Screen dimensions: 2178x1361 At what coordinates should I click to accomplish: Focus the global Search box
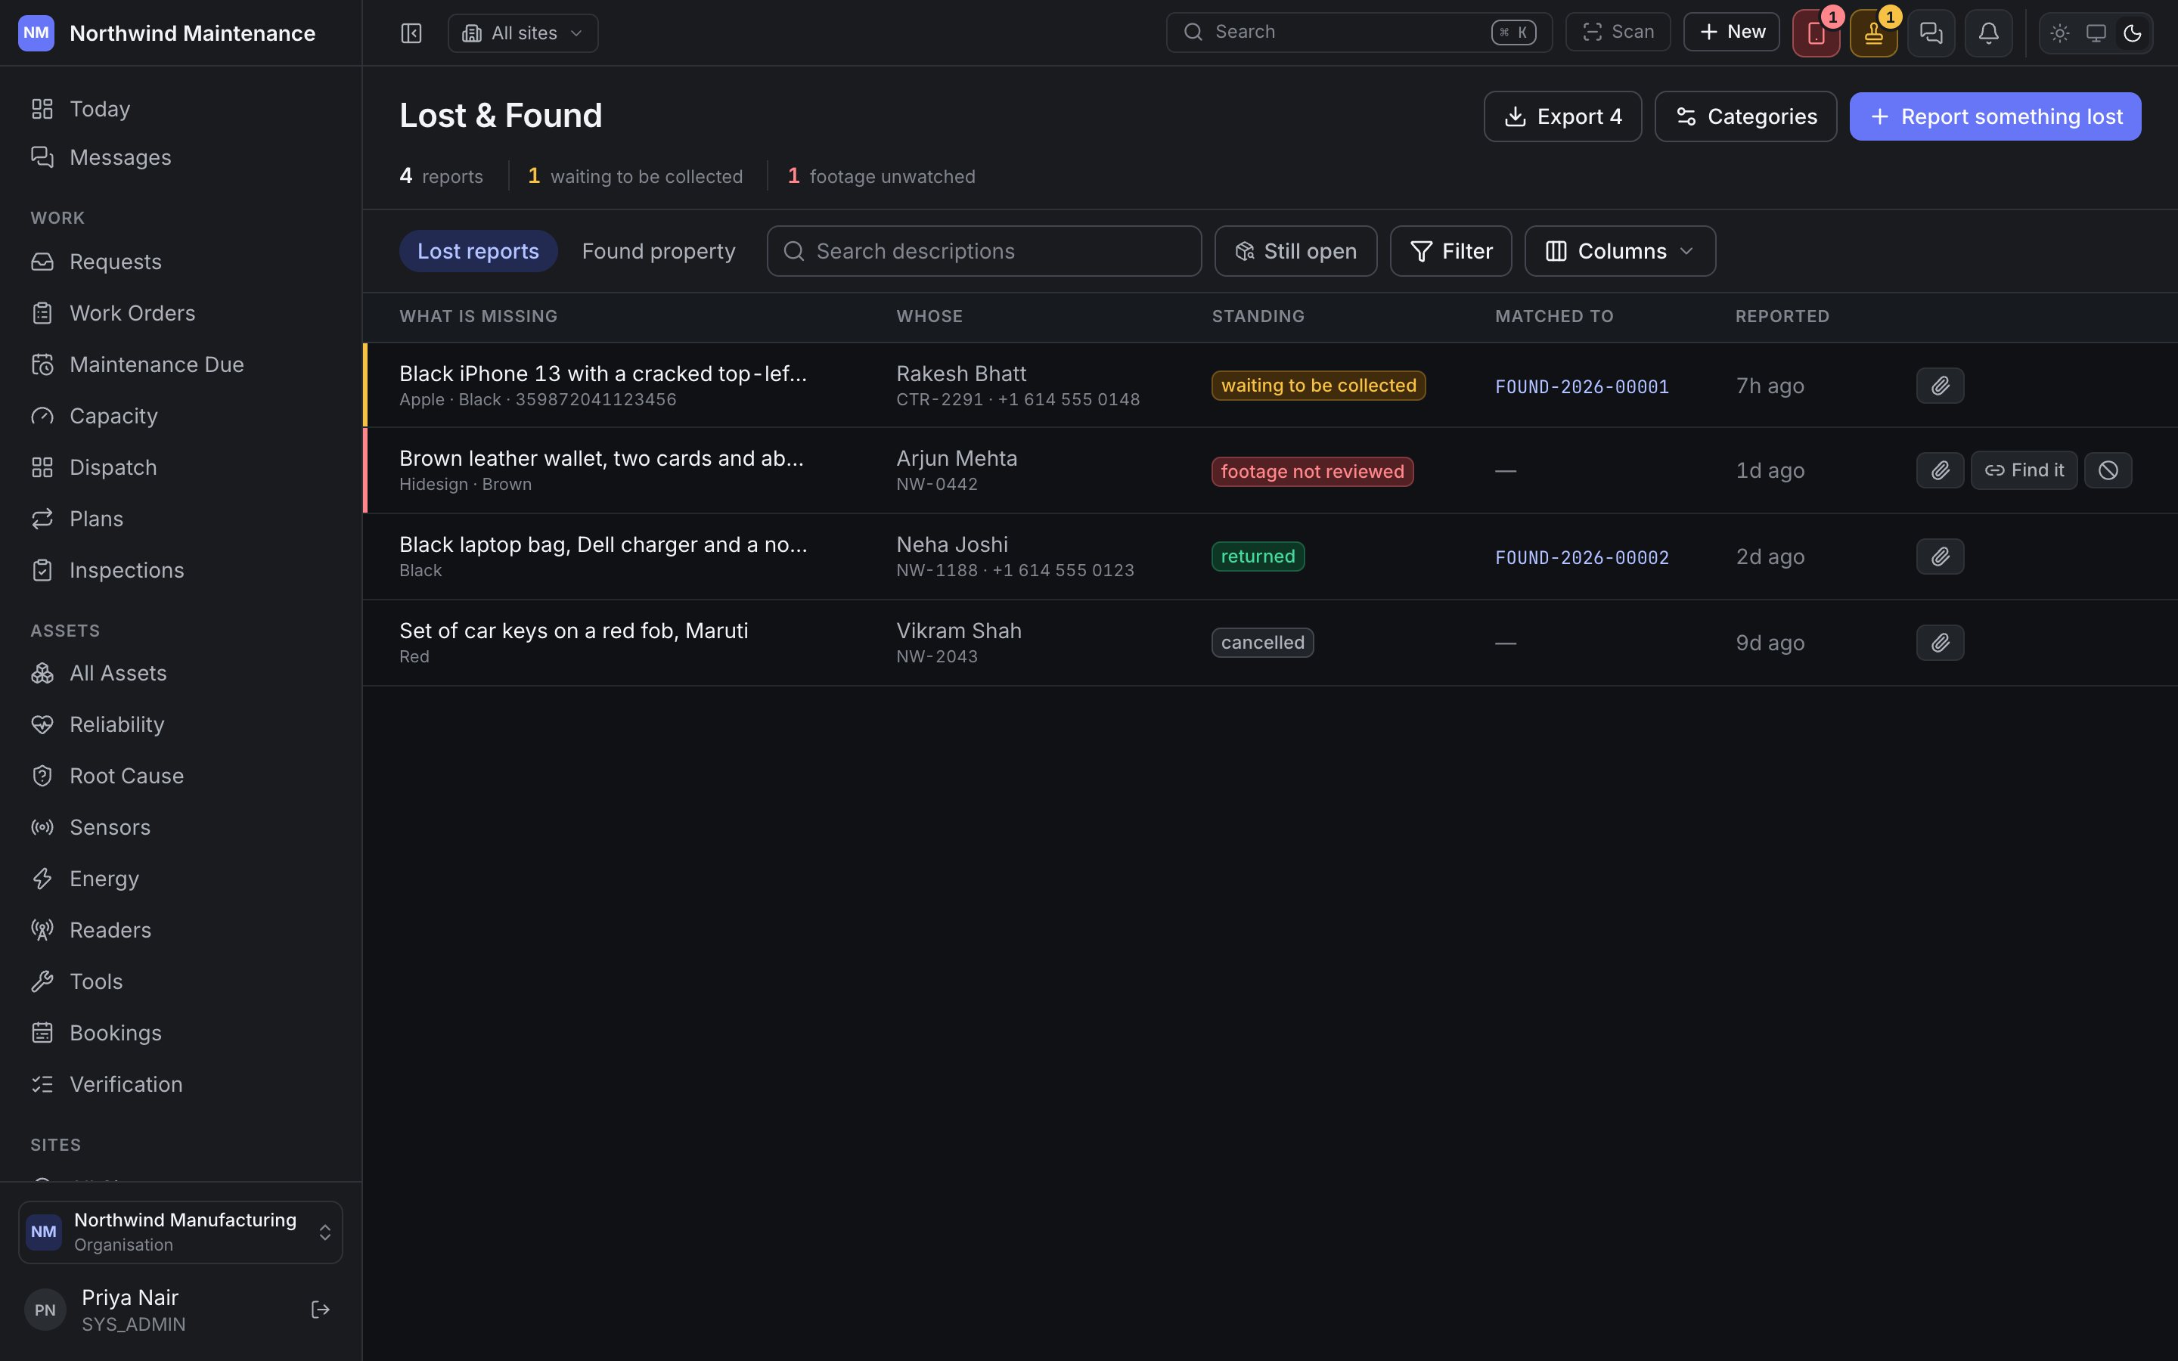tap(1359, 33)
